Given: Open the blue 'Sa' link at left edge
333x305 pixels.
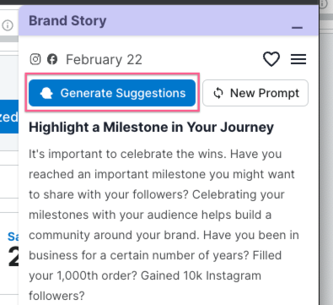Looking at the screenshot, I should pyautogui.click(x=13, y=237).
